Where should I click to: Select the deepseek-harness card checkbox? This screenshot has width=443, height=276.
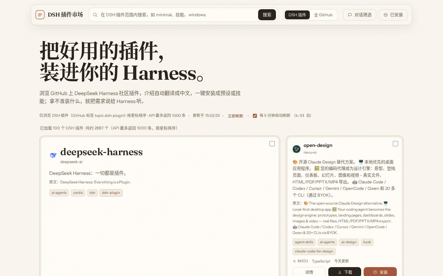pyautogui.click(x=272, y=144)
